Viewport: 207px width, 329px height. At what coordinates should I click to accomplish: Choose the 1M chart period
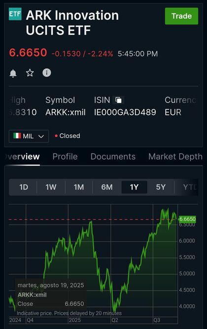[79, 187]
